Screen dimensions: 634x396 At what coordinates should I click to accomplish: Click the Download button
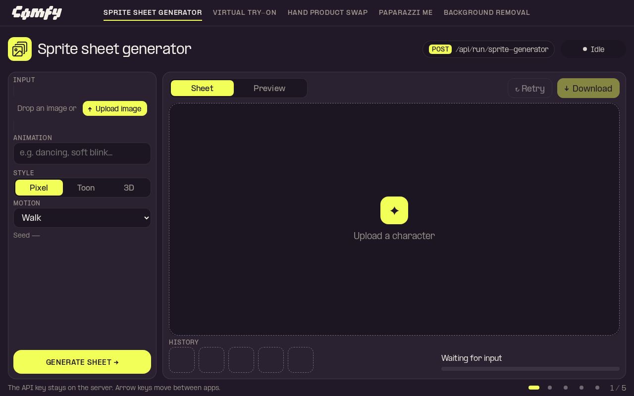(588, 88)
